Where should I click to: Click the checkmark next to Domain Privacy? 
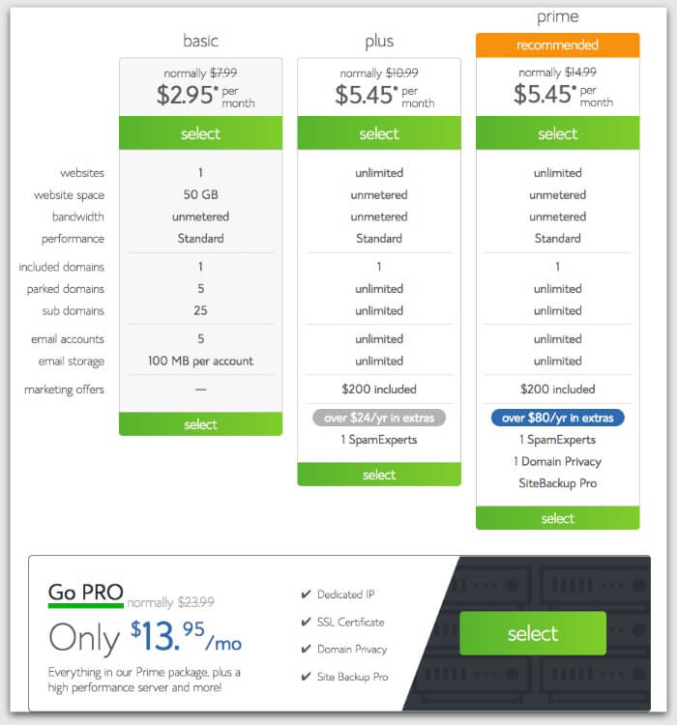306,649
